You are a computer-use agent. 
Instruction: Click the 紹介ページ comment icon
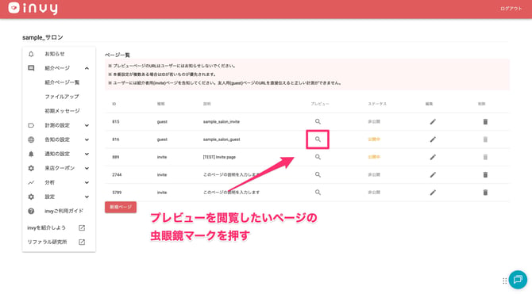pos(31,68)
